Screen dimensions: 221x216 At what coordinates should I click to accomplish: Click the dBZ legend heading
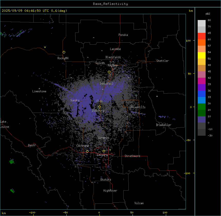208,14
